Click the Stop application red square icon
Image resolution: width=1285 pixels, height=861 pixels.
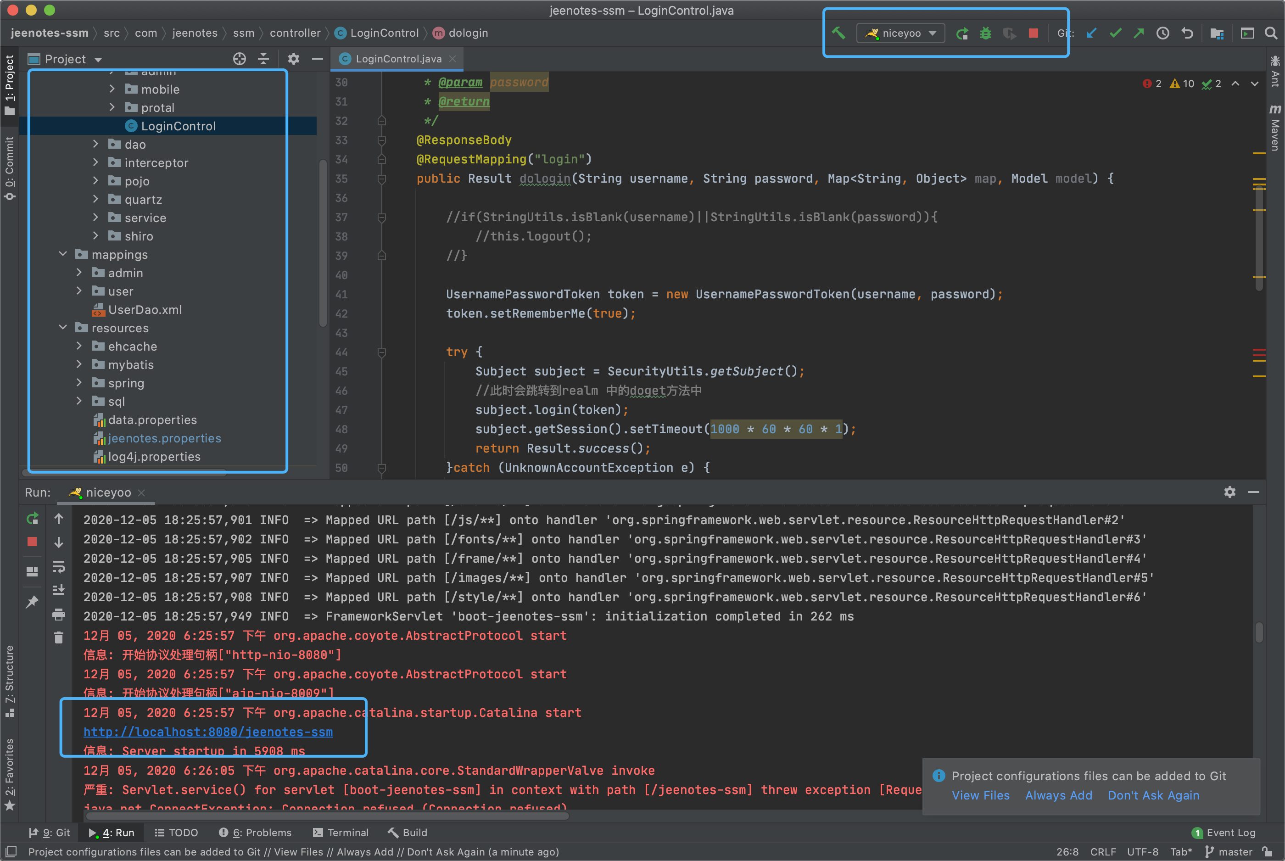[x=1034, y=33]
